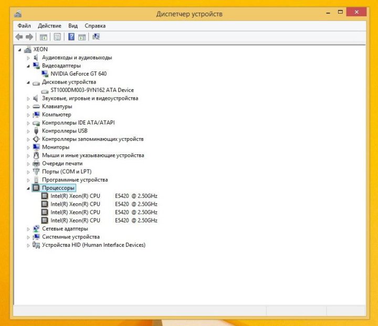The height and width of the screenshot is (326, 378).
Task: Expand the Аудиовходы и аудиовыходы node
Action: pos(28,58)
